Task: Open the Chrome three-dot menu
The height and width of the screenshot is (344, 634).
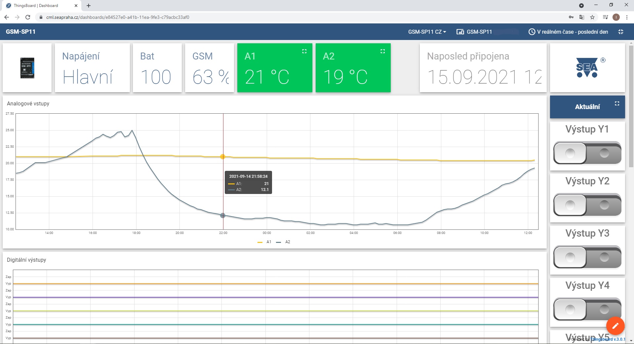Action: click(627, 17)
